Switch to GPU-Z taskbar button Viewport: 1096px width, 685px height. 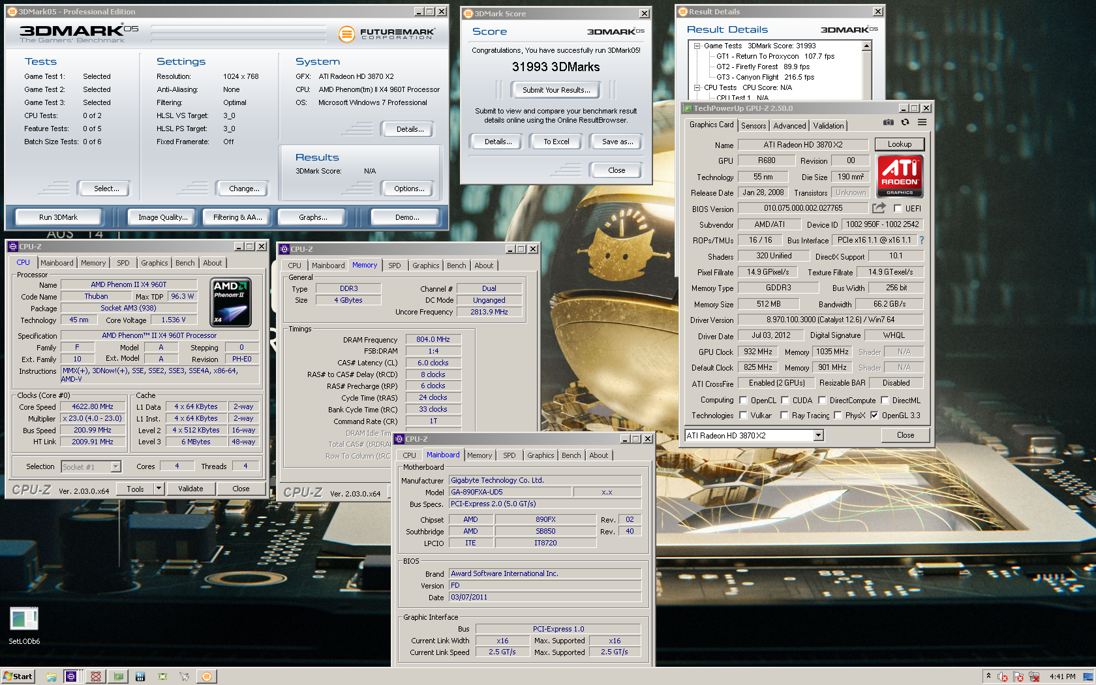point(118,677)
